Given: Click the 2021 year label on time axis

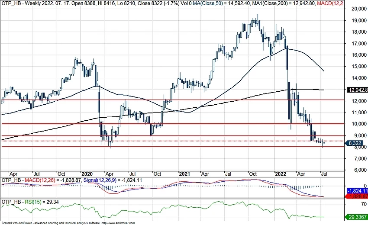Looking at the screenshot, I should [x=184, y=174].
